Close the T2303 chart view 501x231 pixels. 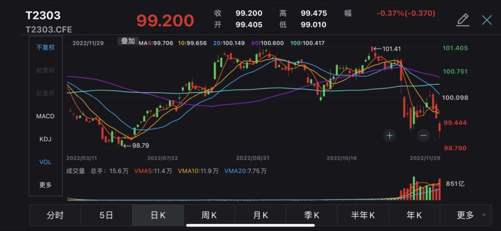tap(487, 20)
